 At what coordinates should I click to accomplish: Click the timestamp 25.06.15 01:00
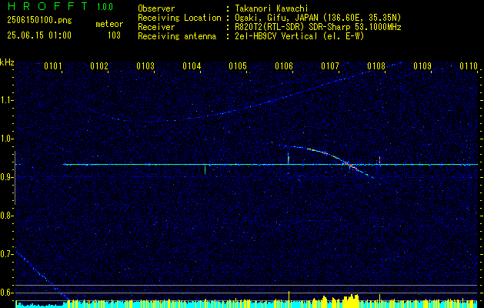coord(39,35)
